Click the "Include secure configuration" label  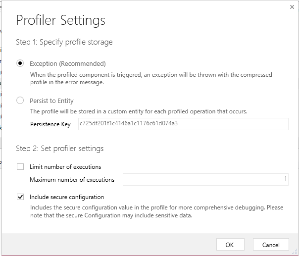point(67,197)
